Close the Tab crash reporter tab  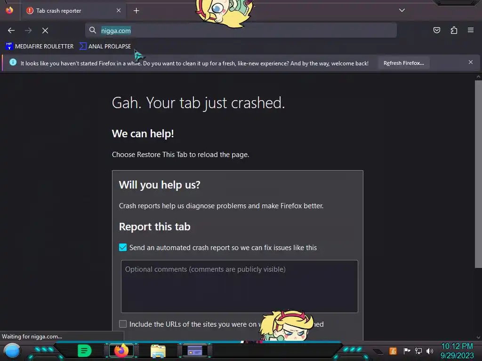[x=119, y=10]
